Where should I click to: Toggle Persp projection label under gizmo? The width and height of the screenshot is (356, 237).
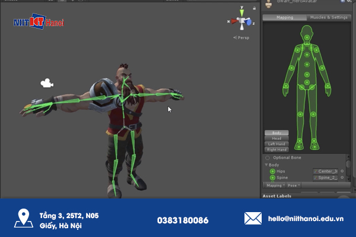pos(241,38)
